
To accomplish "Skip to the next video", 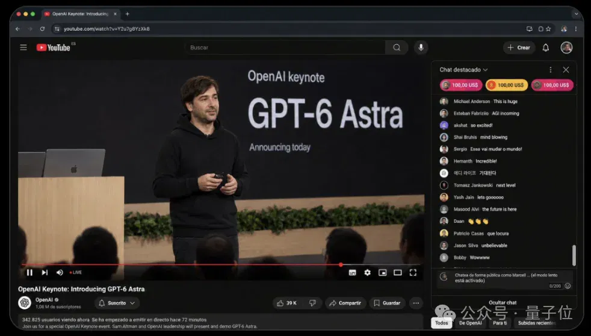I will [45, 272].
